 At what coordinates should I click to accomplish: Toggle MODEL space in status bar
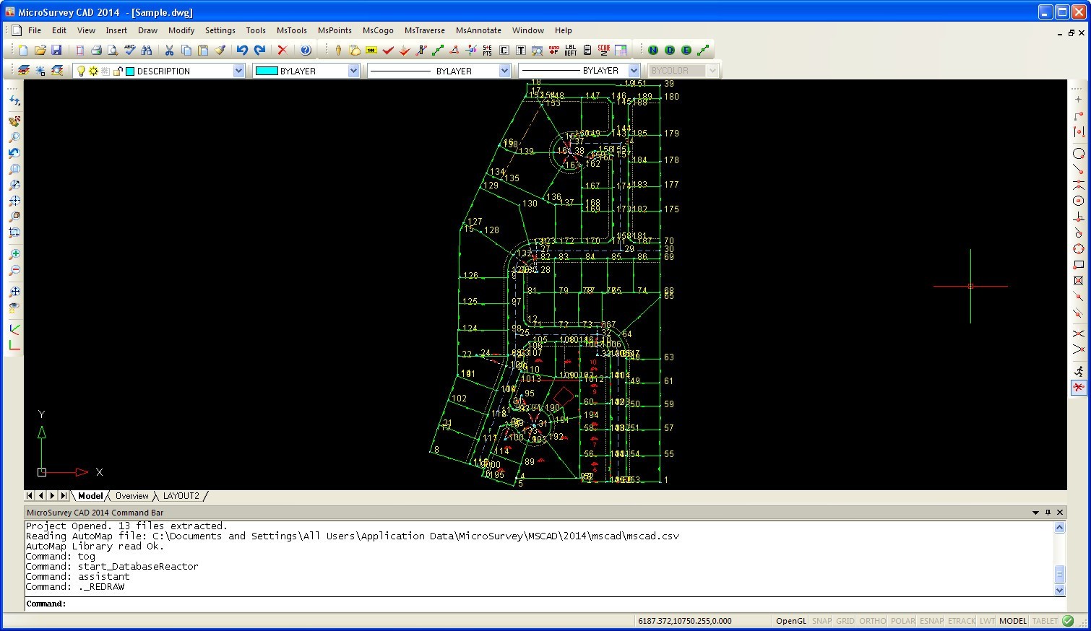coord(1013,621)
